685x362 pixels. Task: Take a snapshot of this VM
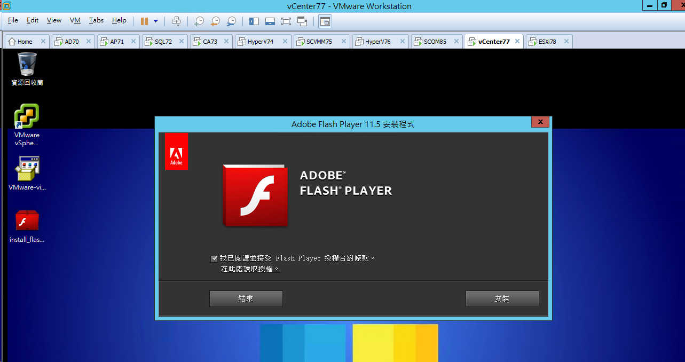click(x=199, y=21)
